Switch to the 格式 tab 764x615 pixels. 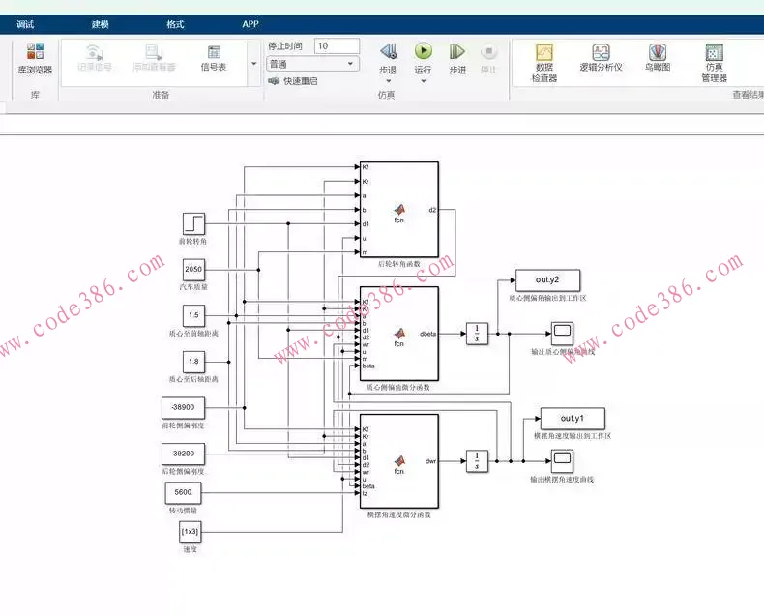175,23
